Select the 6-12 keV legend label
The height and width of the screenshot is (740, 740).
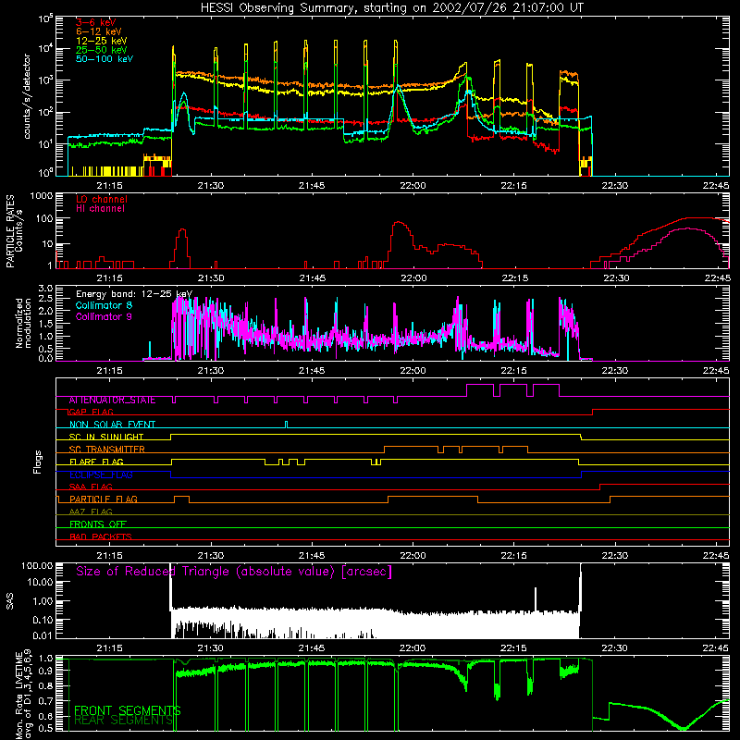click(x=99, y=31)
